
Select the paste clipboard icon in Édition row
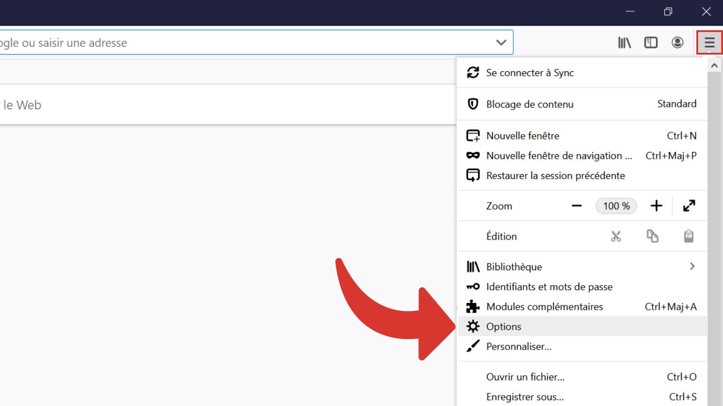pyautogui.click(x=688, y=236)
